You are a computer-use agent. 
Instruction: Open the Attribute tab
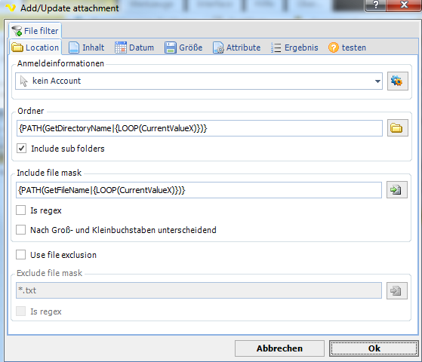pyautogui.click(x=237, y=48)
